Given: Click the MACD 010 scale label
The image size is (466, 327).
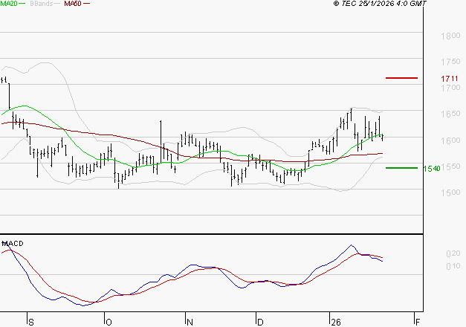Looking at the screenshot, I should point(453,266).
